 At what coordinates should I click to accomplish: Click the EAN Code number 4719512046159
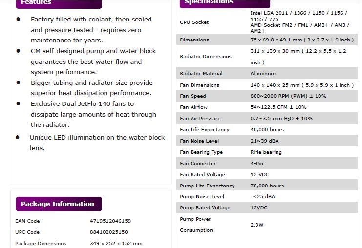[x=110, y=221]
